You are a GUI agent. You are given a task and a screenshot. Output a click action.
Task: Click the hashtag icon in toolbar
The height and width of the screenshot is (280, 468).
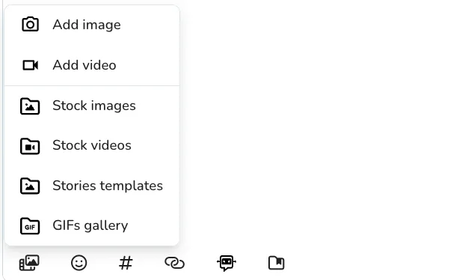tap(126, 263)
